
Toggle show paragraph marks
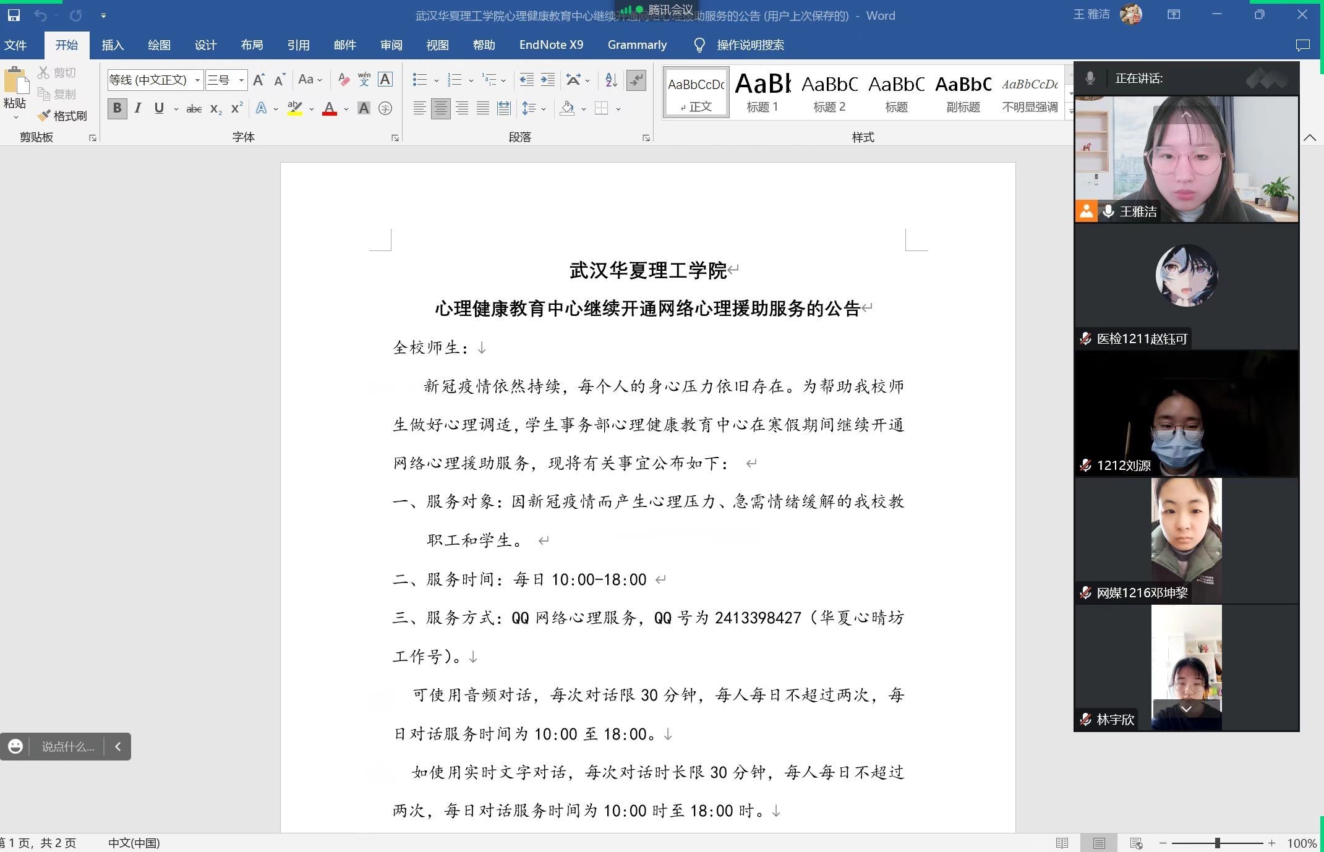pyautogui.click(x=636, y=79)
